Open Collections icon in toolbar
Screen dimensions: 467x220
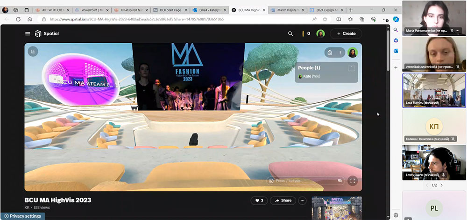pyautogui.click(x=362, y=19)
